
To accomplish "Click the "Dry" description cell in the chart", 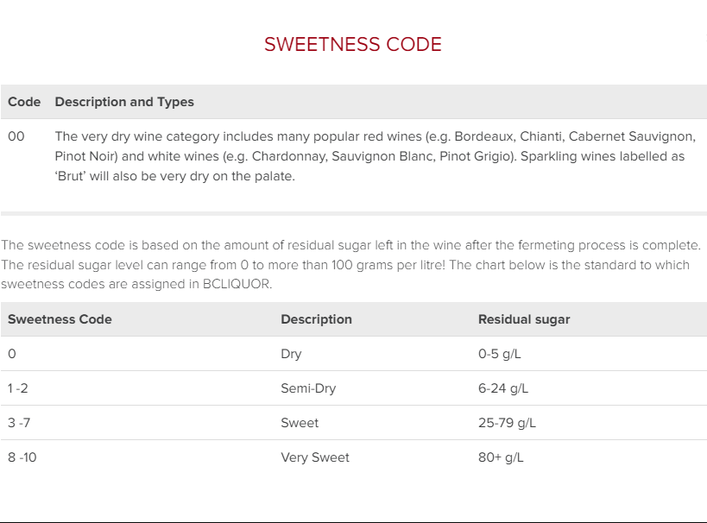I will [291, 354].
